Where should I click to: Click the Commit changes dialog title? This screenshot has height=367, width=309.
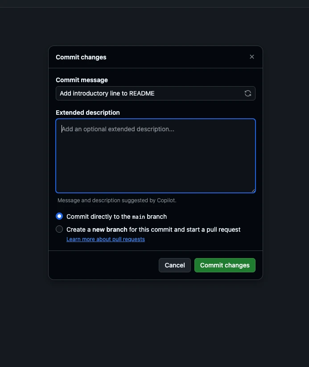click(x=81, y=57)
